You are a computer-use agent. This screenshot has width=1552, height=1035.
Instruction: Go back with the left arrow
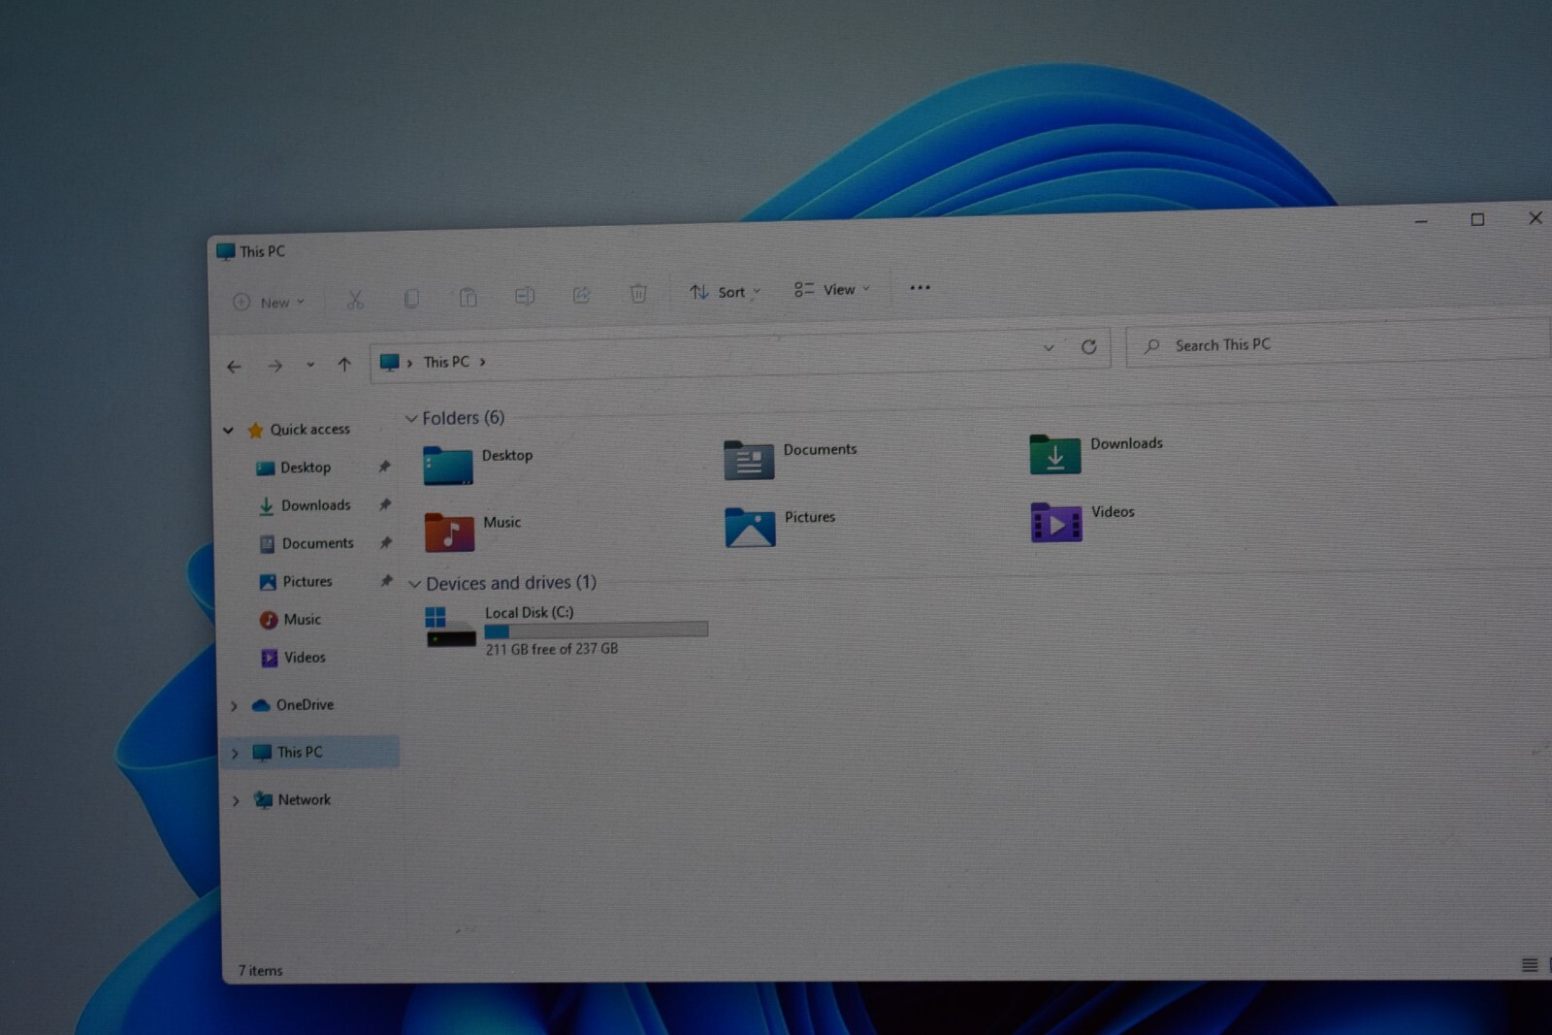pos(234,367)
